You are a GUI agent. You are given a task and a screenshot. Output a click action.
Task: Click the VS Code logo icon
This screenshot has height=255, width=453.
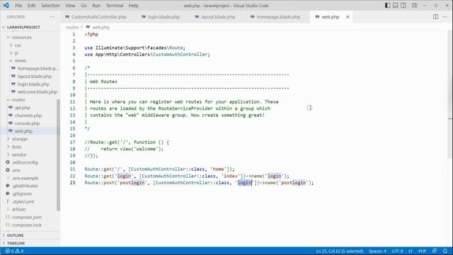click(x=6, y=6)
